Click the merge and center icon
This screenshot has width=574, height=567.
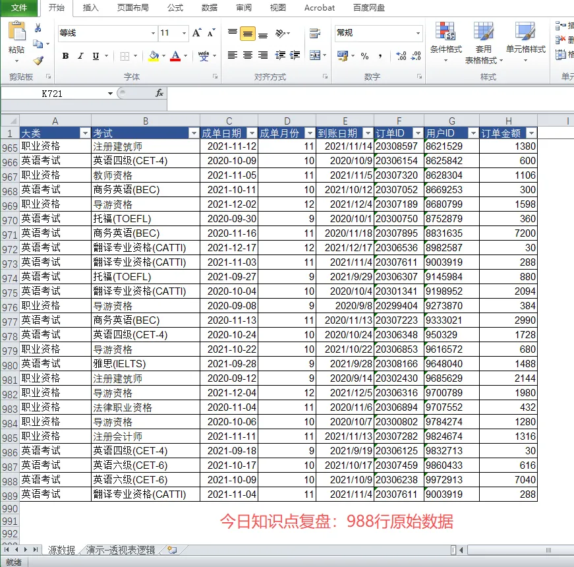315,55
